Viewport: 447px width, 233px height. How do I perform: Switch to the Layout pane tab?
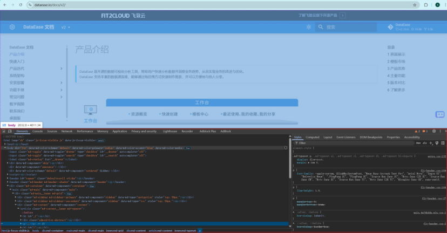point(328,138)
